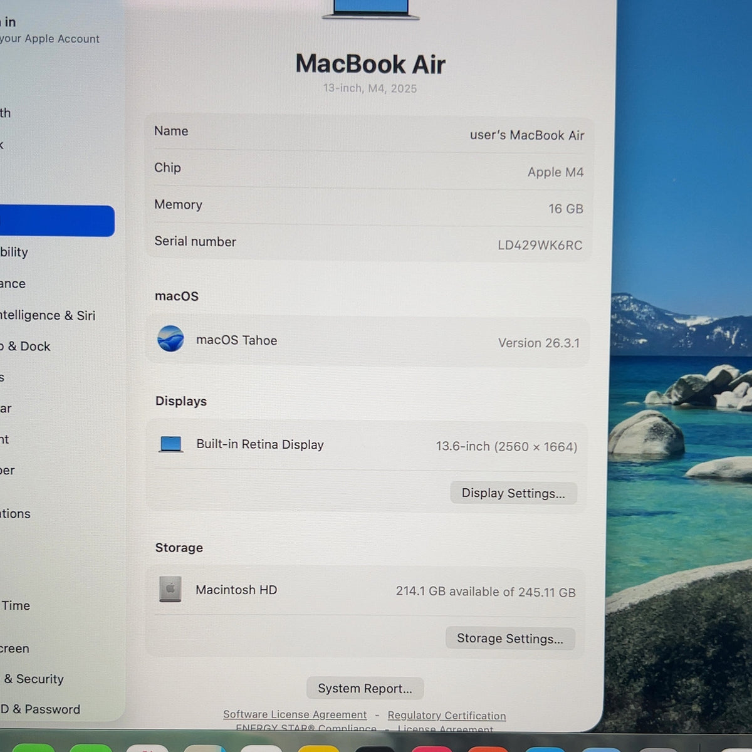Click the "Chip" row label
Screen dimensions: 752x752
tap(167, 168)
